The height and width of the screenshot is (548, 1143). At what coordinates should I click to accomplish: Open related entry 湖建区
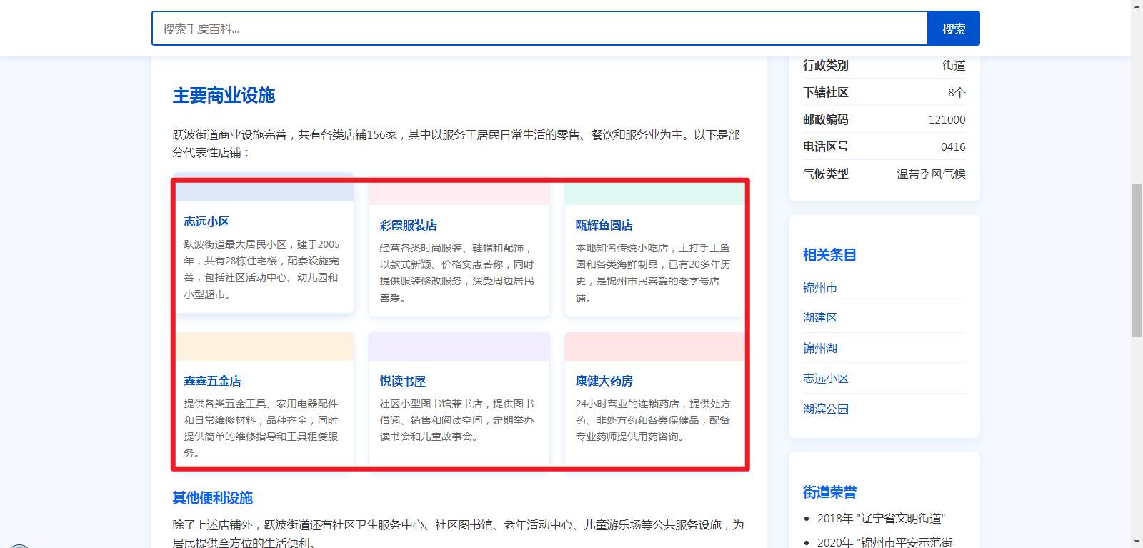[x=820, y=317]
